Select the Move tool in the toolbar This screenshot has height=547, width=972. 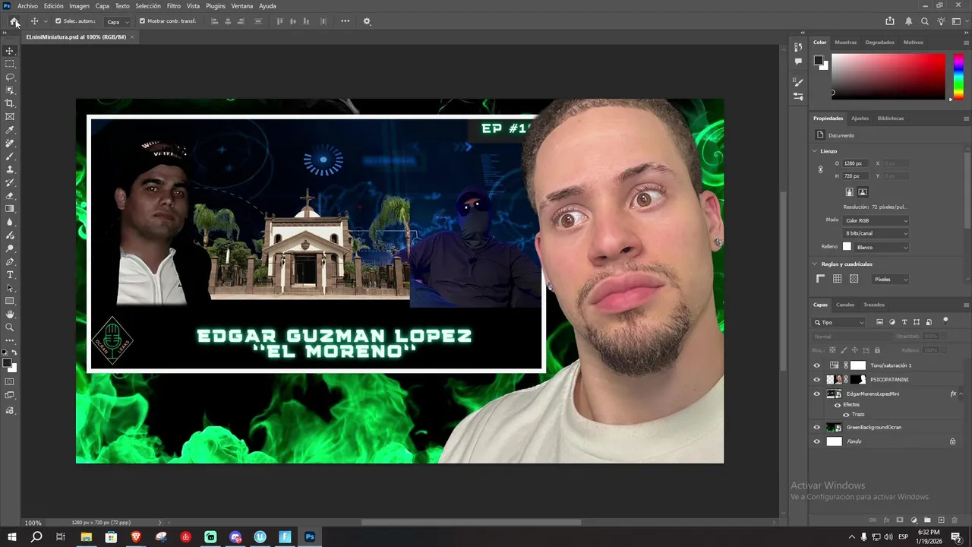10,51
